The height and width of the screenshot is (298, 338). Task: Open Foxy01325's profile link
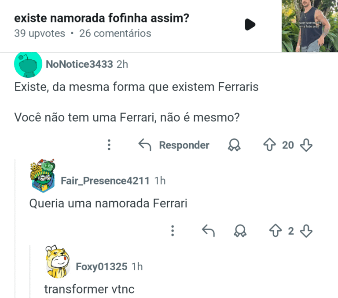pos(101,266)
